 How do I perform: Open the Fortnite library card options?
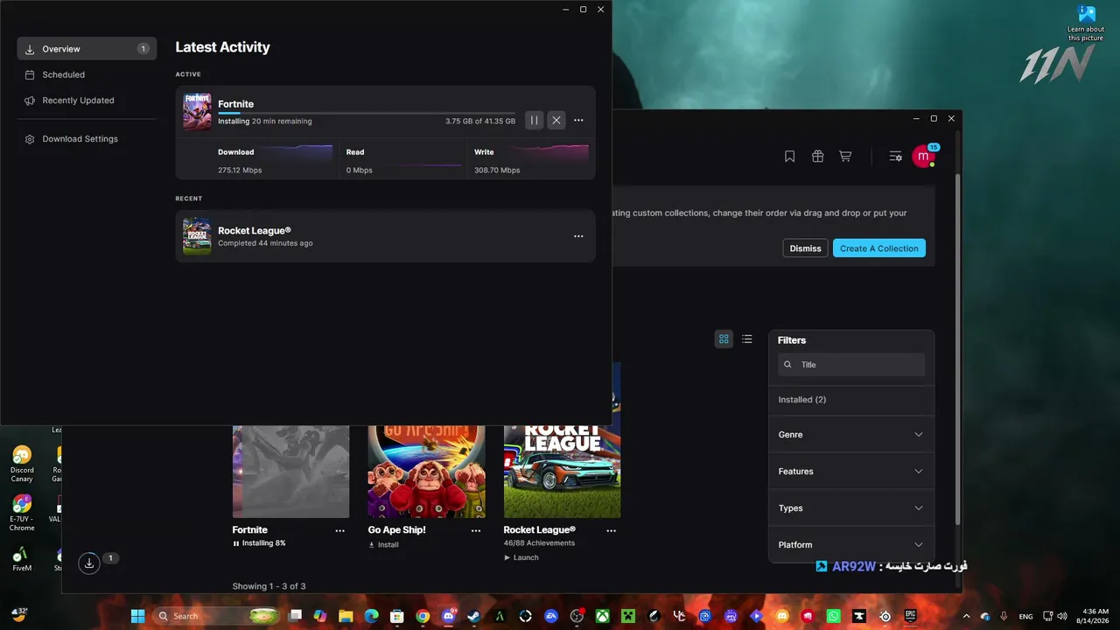340,530
